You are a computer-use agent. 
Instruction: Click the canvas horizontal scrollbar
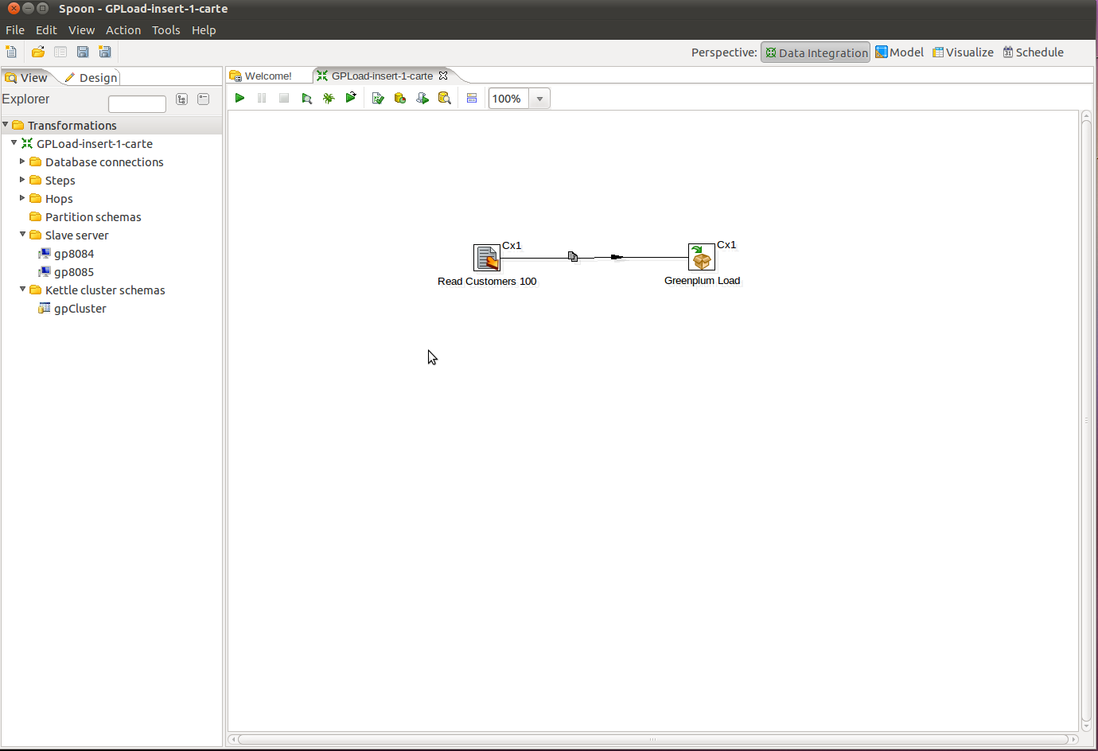652,739
